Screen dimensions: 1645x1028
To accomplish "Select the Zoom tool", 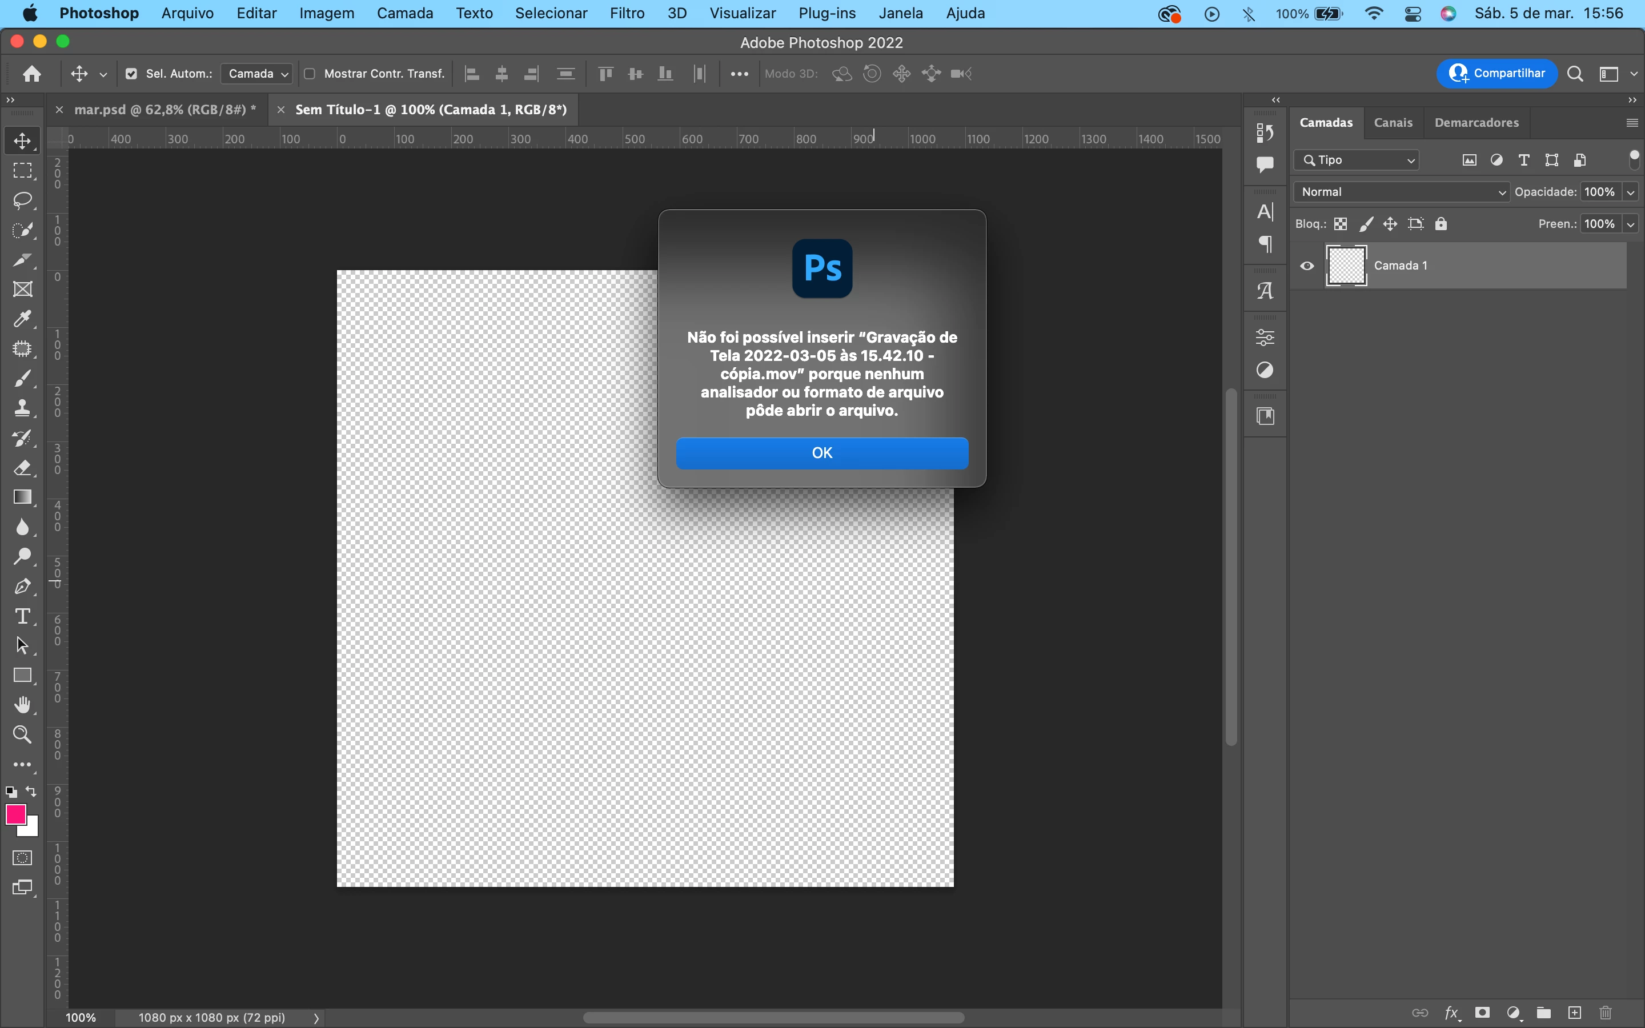I will [x=22, y=735].
